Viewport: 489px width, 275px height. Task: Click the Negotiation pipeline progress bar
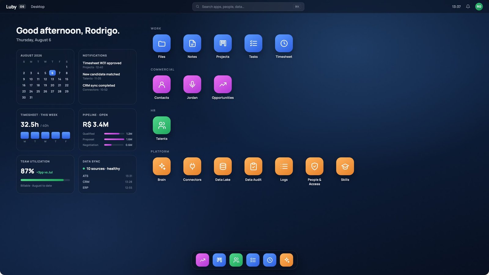point(114,145)
